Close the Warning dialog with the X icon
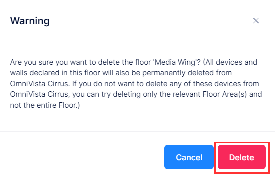 tap(256, 21)
